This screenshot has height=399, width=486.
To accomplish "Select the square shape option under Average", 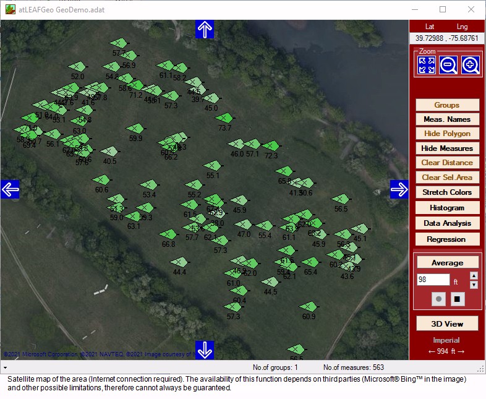I will pos(458,299).
